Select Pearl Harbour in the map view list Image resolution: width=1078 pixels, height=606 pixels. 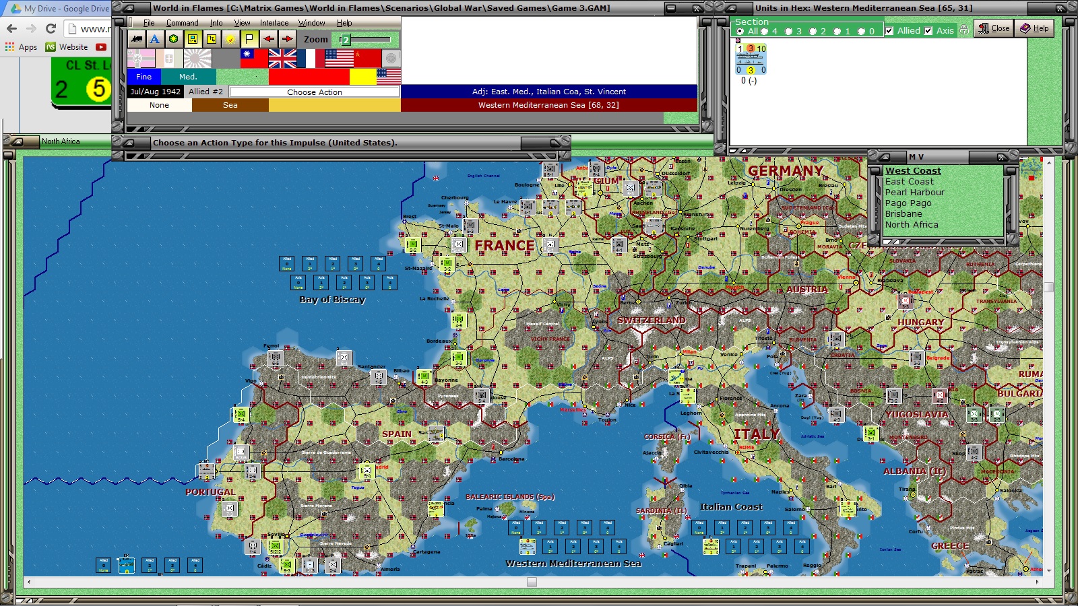click(915, 193)
